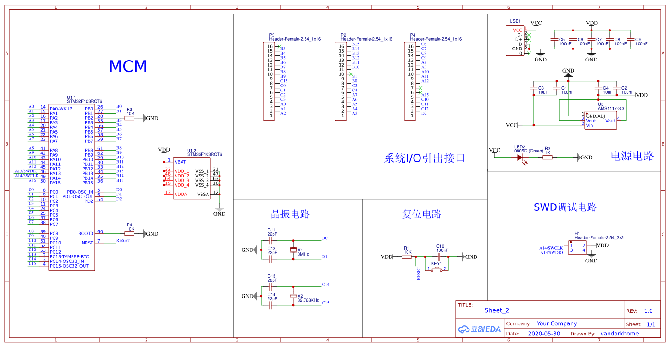Viewport: 670px width, 347px height.
Task: Select the KEY1 push button symbol
Action: click(437, 268)
